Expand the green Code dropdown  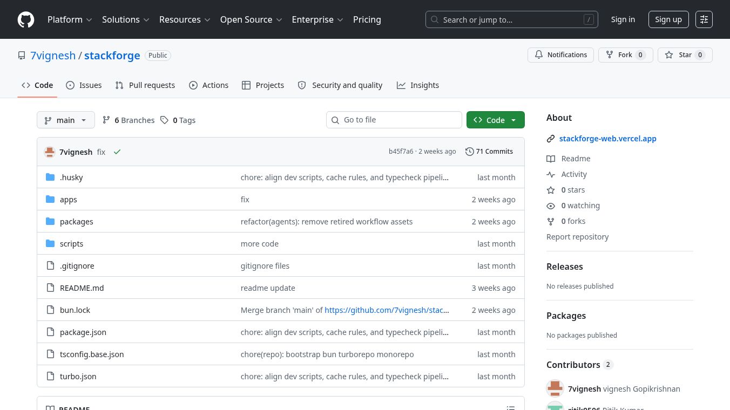coord(495,120)
